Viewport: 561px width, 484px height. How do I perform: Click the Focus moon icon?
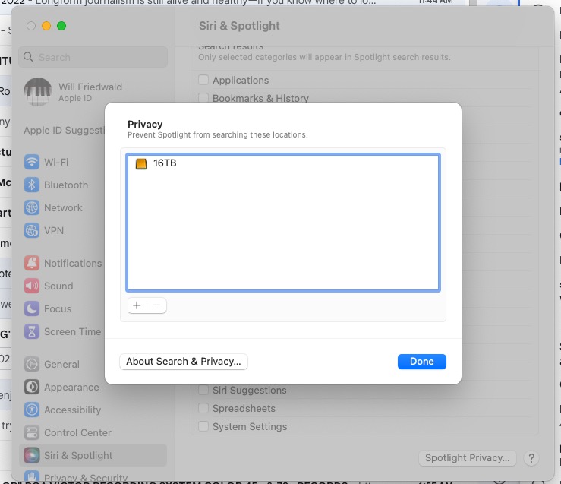click(32, 308)
